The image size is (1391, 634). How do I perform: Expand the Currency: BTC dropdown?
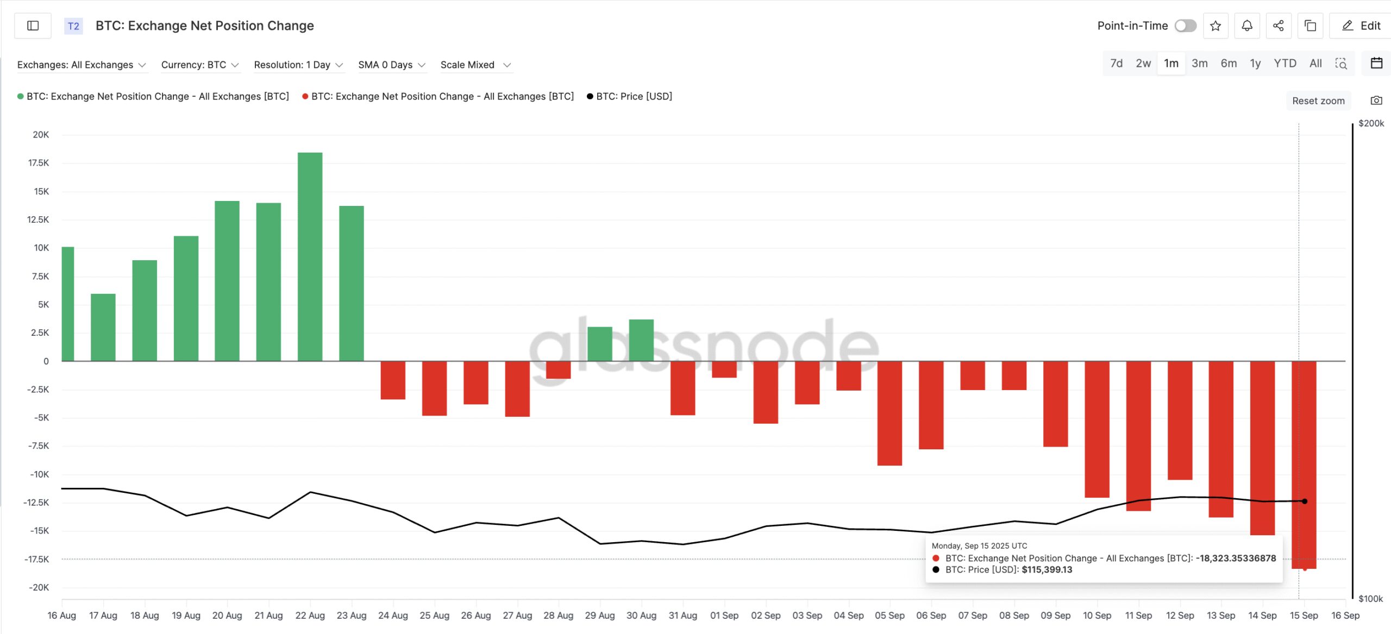[x=199, y=65]
